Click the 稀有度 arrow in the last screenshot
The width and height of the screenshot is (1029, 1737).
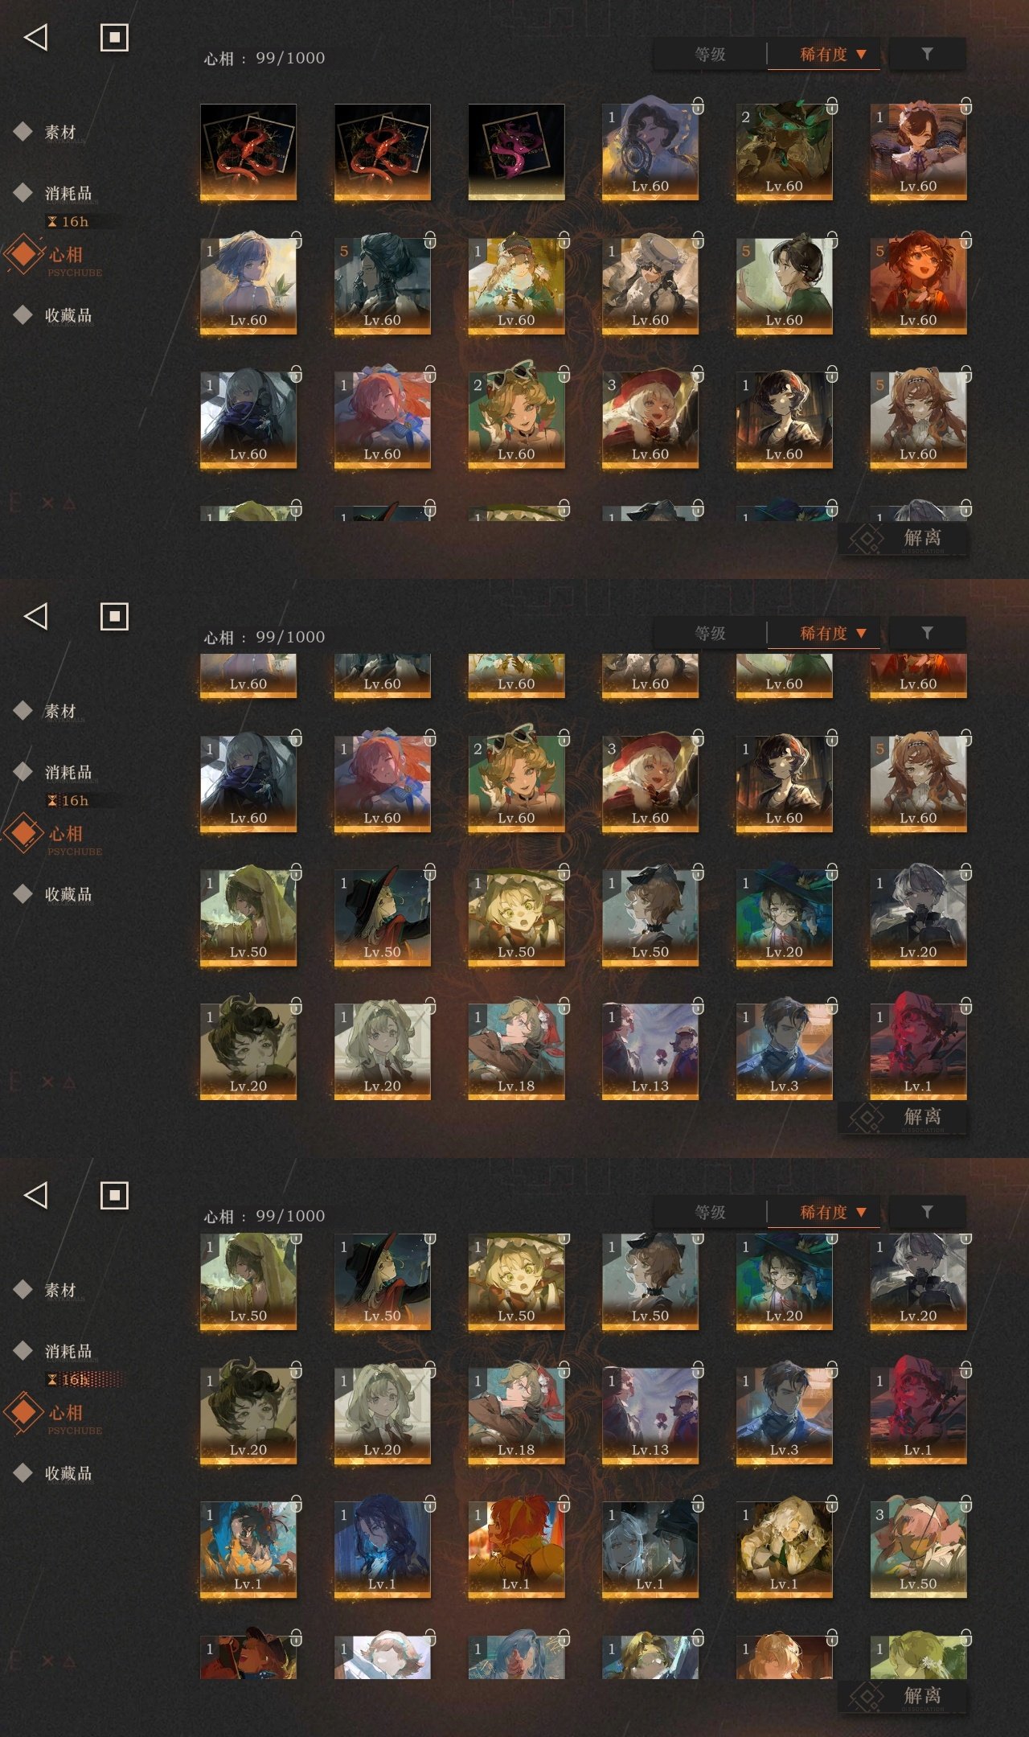(861, 1212)
